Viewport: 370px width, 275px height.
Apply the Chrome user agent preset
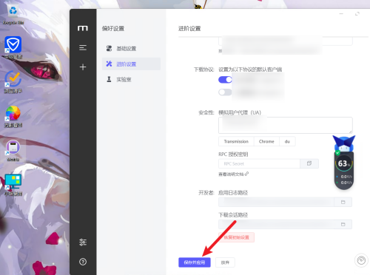pos(266,141)
